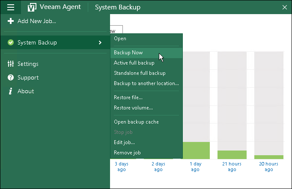
Task: Click the Support question mark icon
Action: [11, 77]
